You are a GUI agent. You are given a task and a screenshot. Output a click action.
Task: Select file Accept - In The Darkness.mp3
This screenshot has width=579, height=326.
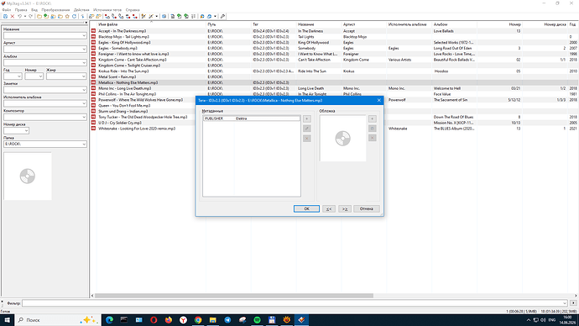click(x=123, y=31)
